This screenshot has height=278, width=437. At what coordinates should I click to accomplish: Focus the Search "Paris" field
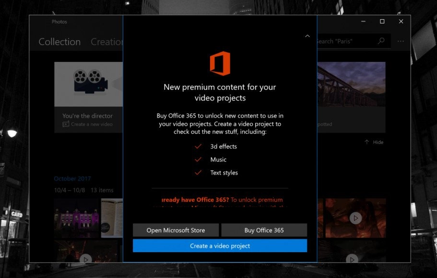(x=354, y=41)
